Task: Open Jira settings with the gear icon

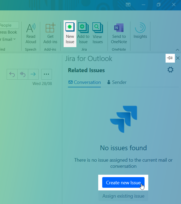Action: tap(170, 70)
